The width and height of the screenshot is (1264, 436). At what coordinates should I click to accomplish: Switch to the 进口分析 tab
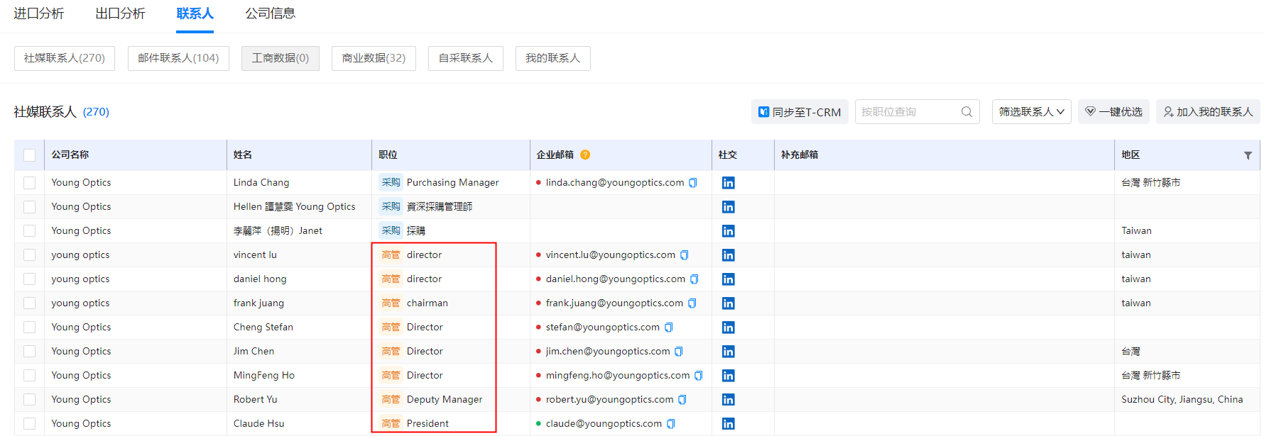(39, 13)
